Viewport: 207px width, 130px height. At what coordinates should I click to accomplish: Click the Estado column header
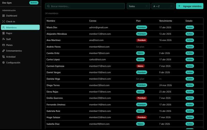(x=189, y=21)
